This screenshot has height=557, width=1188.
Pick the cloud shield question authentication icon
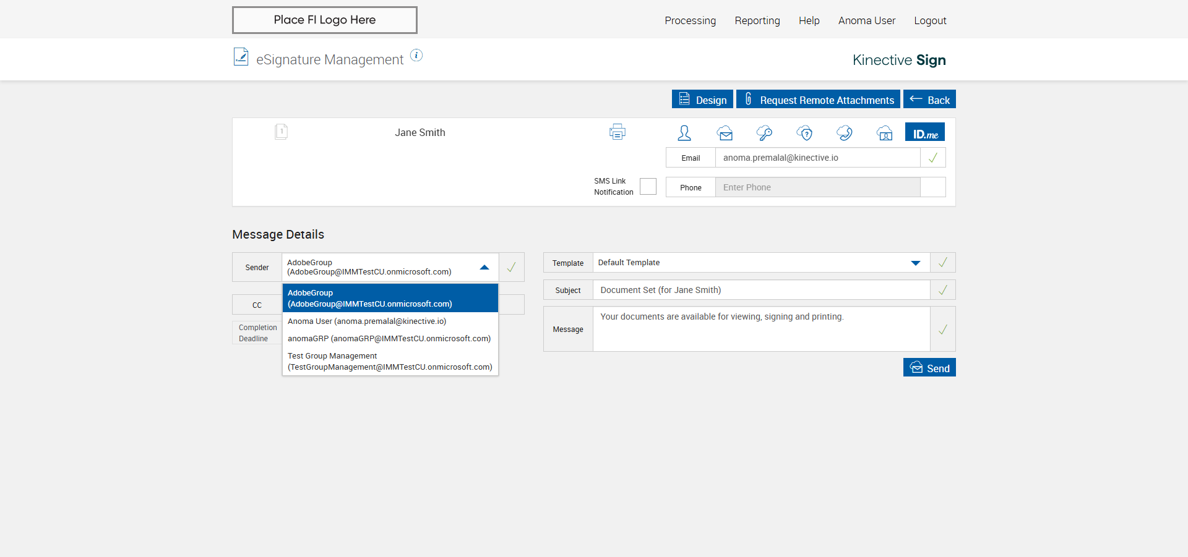804,133
